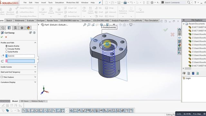The width and height of the screenshot is (206, 116).
Task: Open the Options gear icon
Action: click(152, 3)
